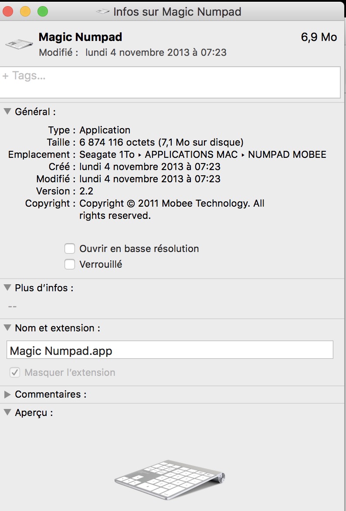Close the Infos window with red button
This screenshot has height=511, width=346.
pyautogui.click(x=8, y=12)
